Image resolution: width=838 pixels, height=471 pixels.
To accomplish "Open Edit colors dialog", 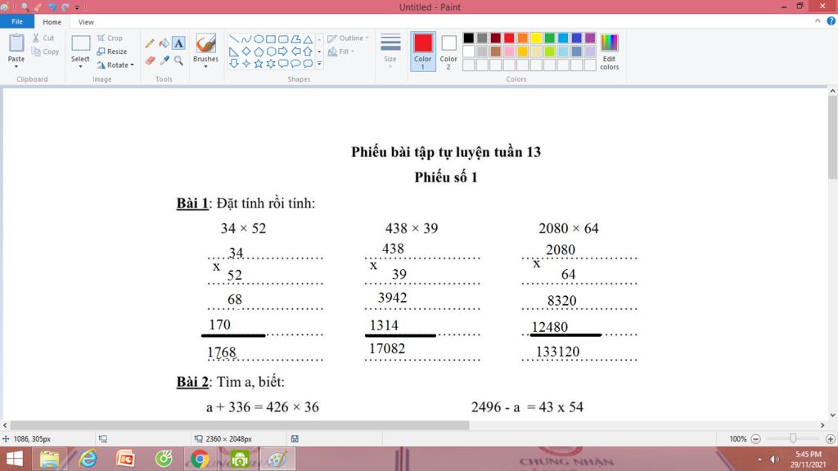I will pyautogui.click(x=609, y=52).
